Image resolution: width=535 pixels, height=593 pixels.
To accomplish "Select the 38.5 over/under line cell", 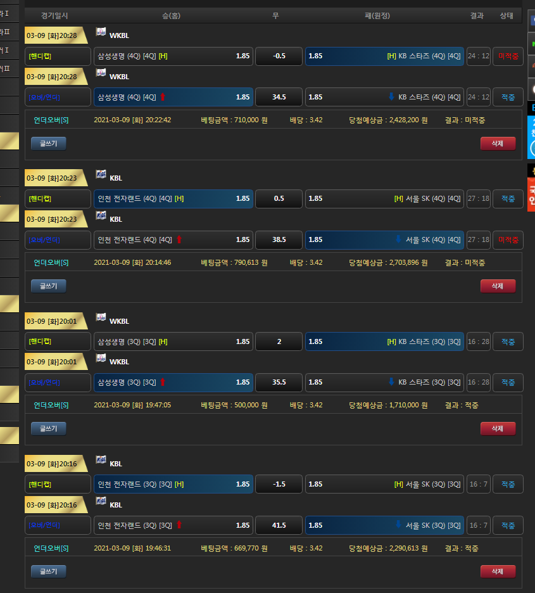I will (279, 239).
